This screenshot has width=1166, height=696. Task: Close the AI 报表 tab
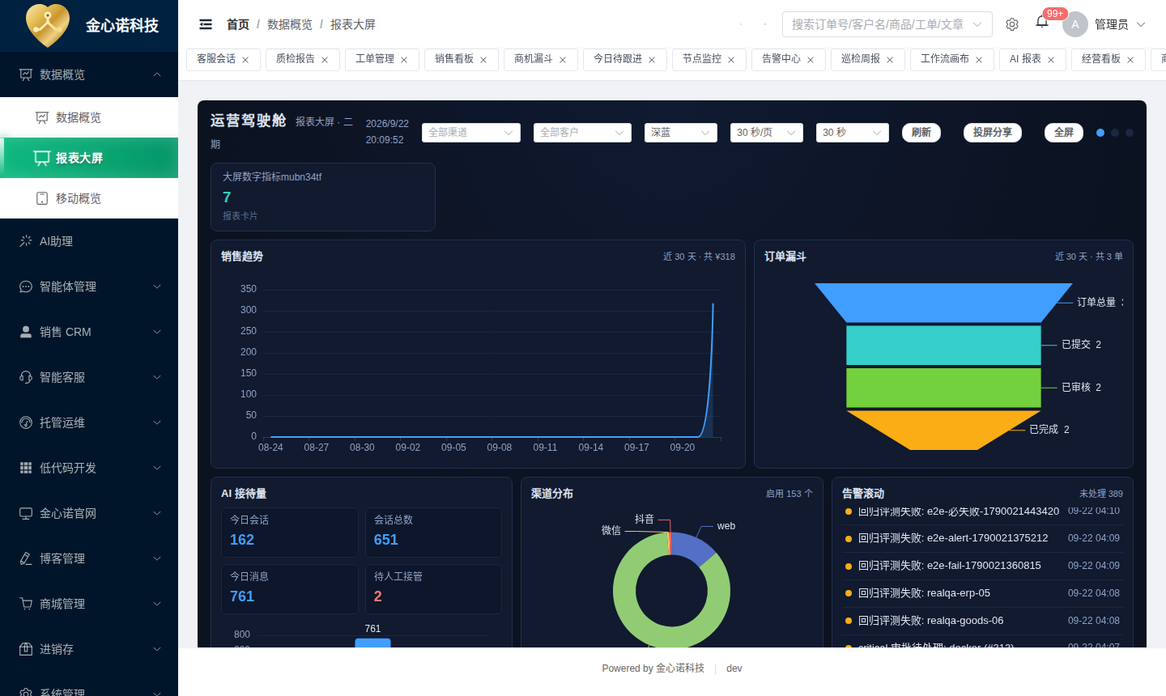tap(1051, 60)
